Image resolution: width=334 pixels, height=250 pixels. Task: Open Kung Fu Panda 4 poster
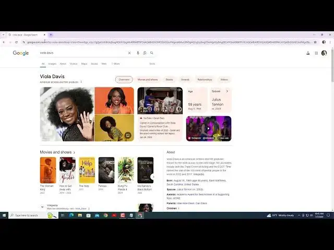[x=126, y=170]
